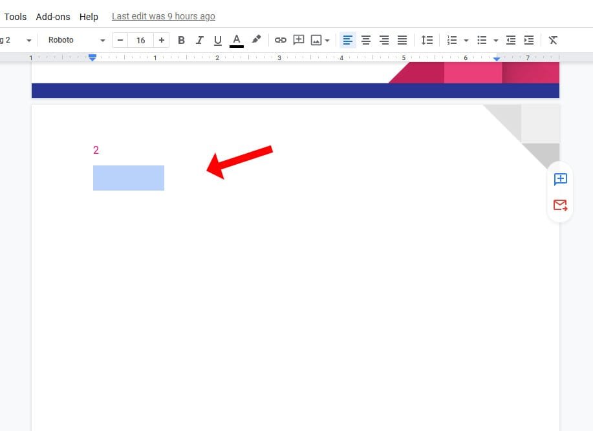Add comment via side margin button
This screenshot has width=593, height=431.
tap(560, 179)
